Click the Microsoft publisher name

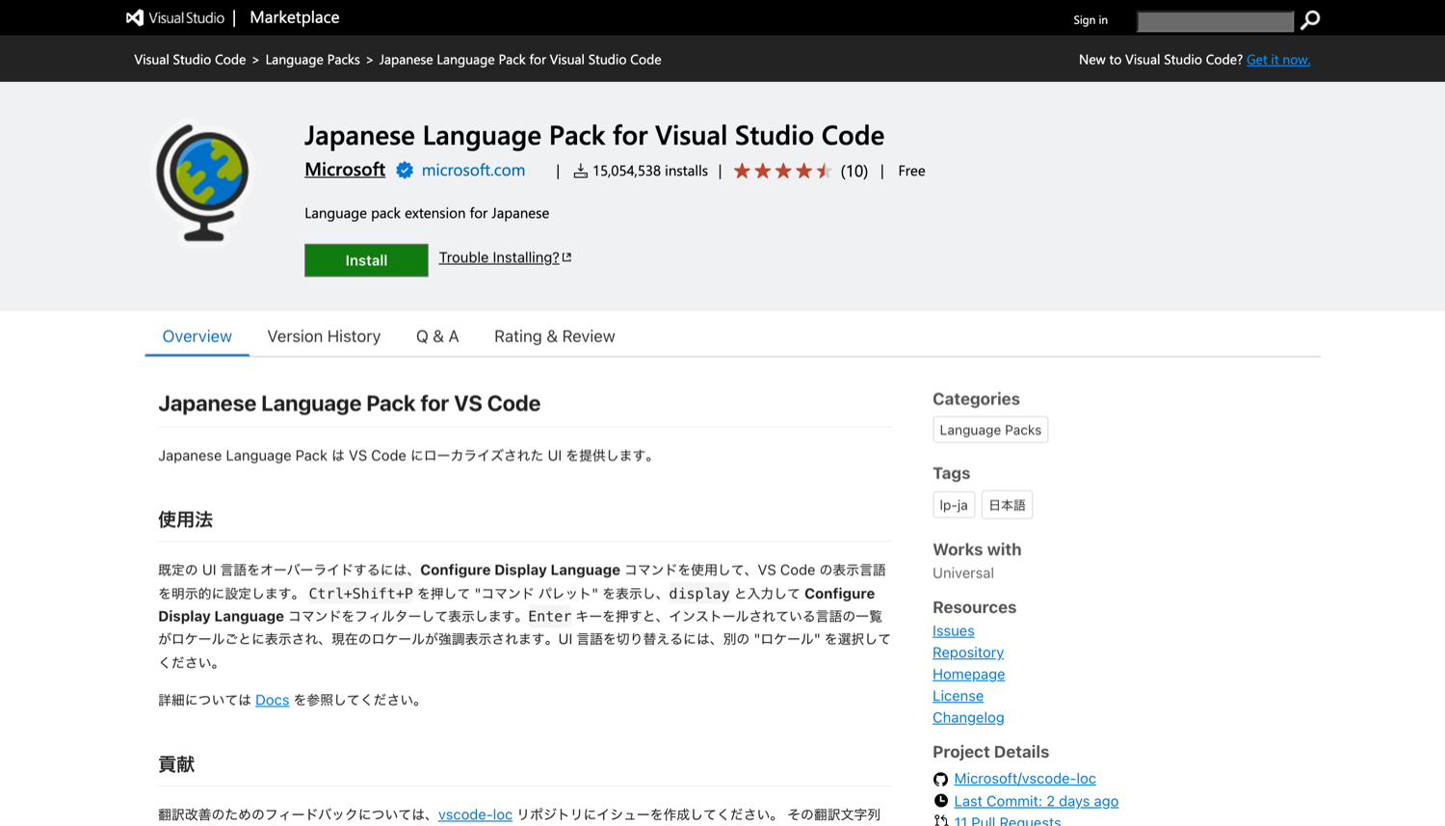coord(345,170)
